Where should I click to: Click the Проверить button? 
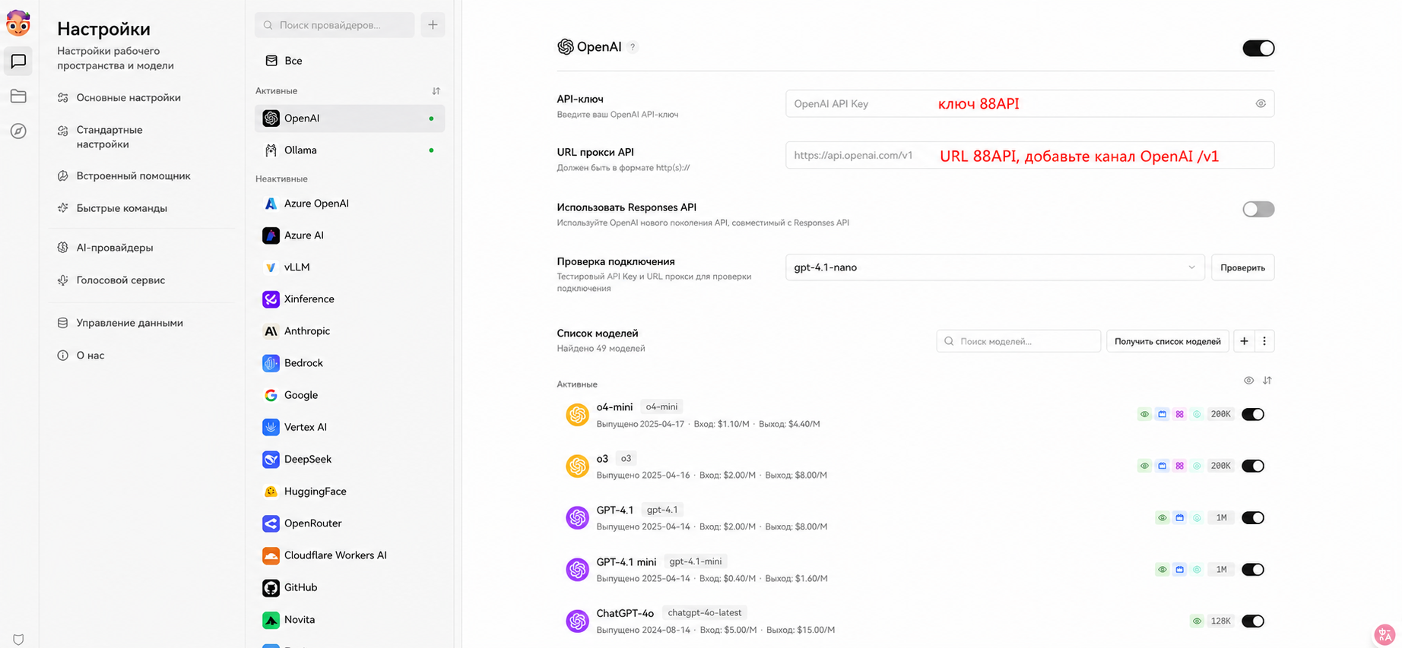pos(1242,267)
